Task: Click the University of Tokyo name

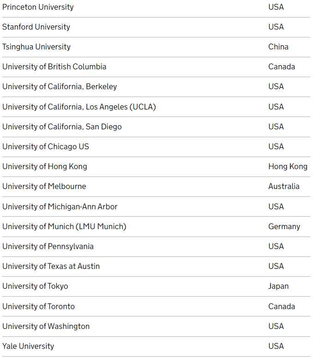Action: pos(35,286)
